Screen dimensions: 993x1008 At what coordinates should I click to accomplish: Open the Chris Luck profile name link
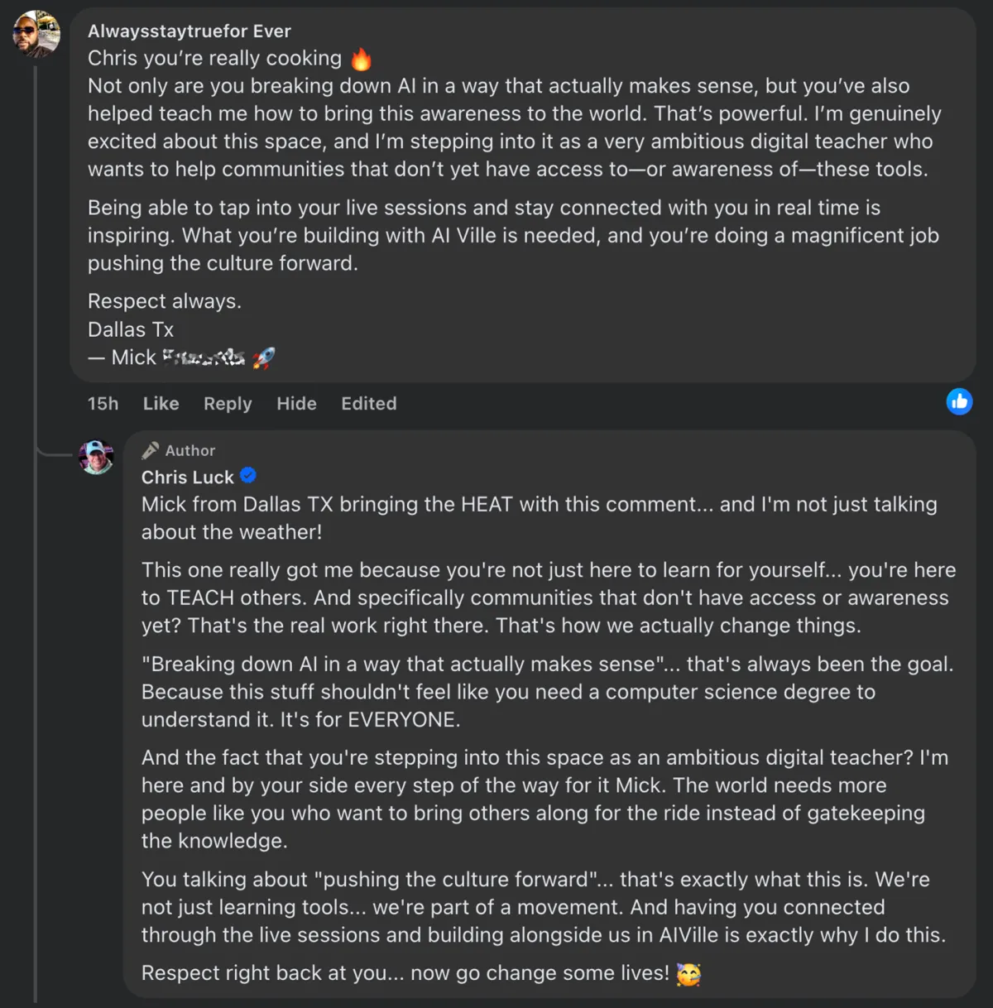click(x=188, y=478)
